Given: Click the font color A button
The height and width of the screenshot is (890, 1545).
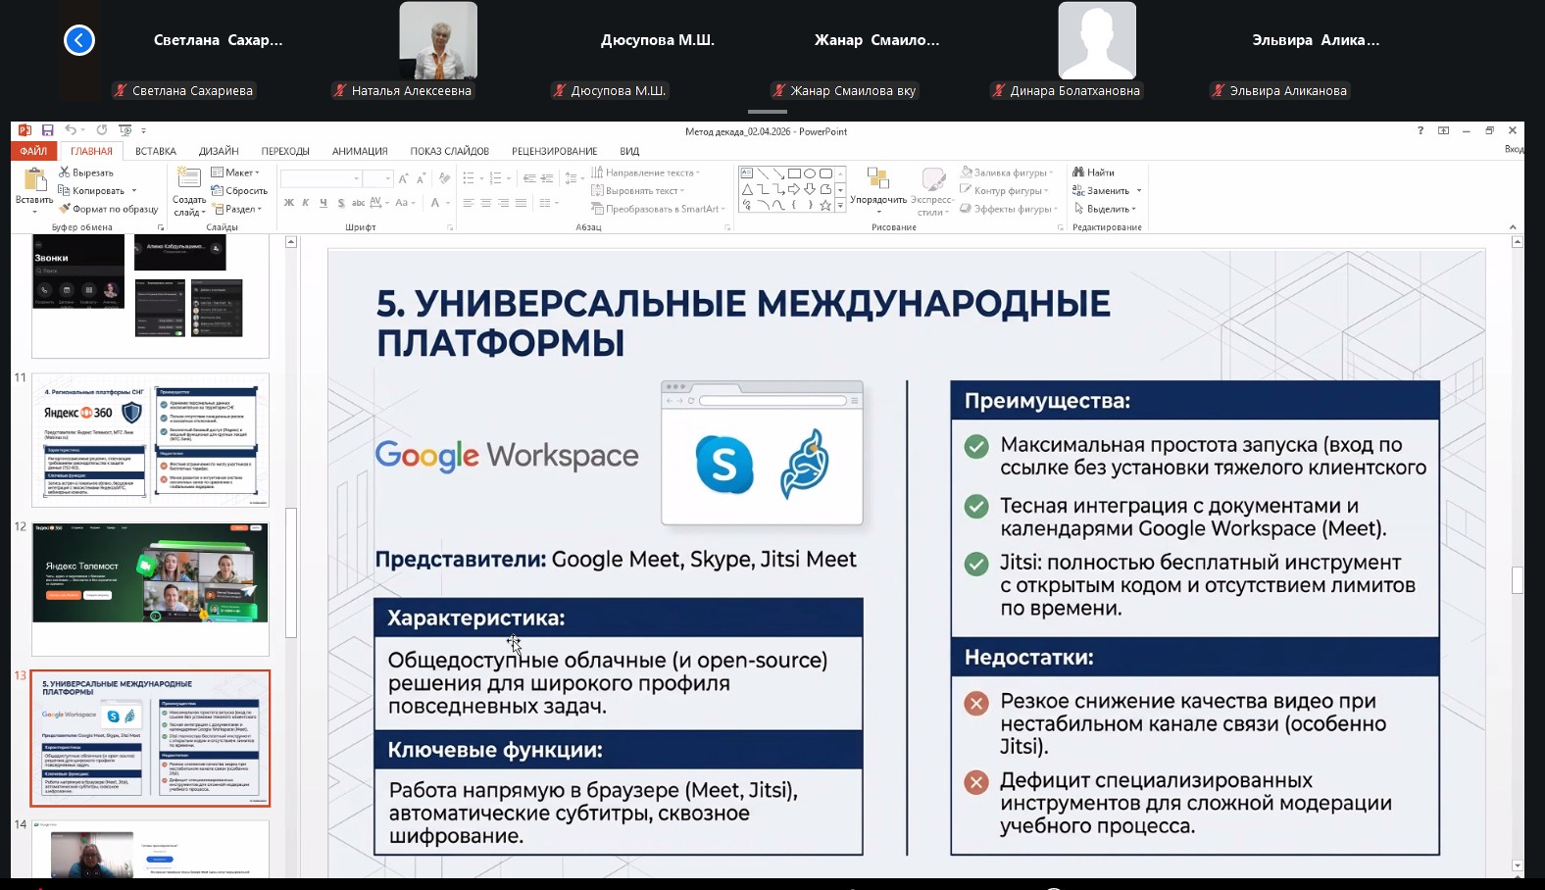Looking at the screenshot, I should [435, 203].
